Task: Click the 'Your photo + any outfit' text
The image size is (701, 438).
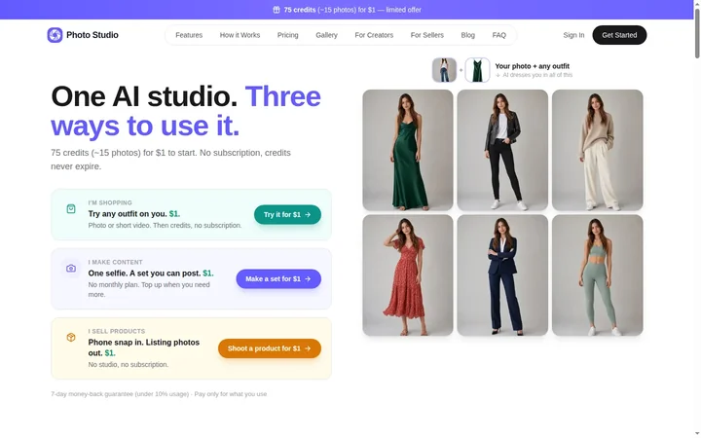Action: pos(532,66)
